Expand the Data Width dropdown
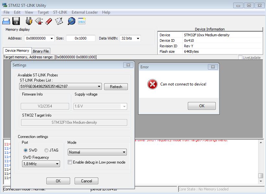Screen dimensions: 266x194 point(138,39)
